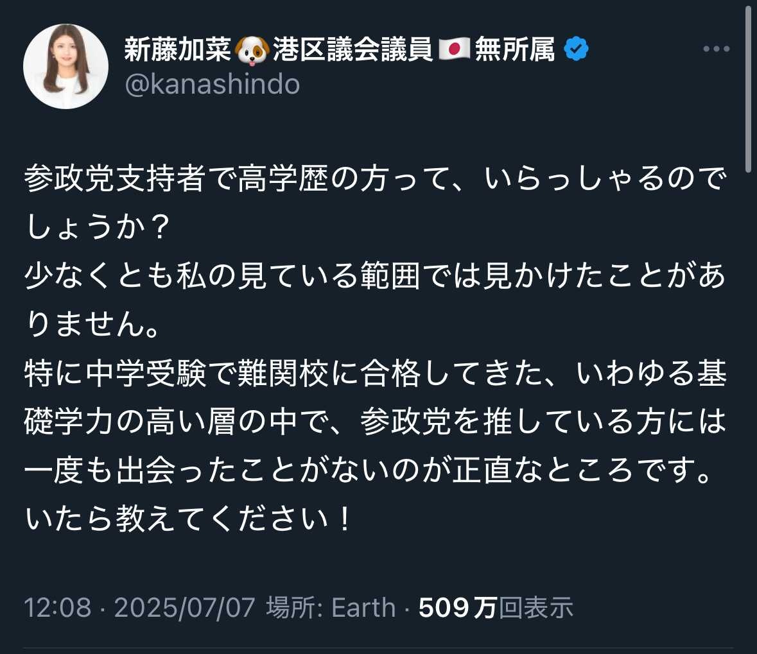This screenshot has height=654, width=757.
Task: Click the dog face emoji in name
Action: [251, 49]
